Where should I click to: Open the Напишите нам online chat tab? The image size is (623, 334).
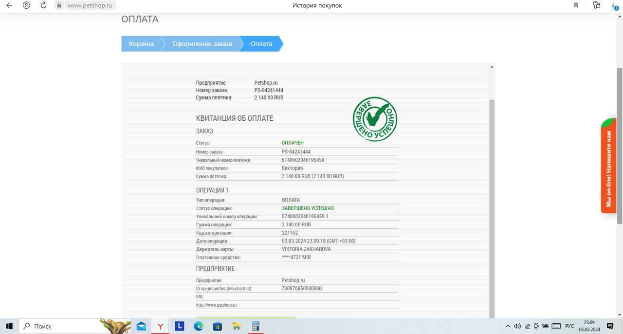click(x=608, y=166)
